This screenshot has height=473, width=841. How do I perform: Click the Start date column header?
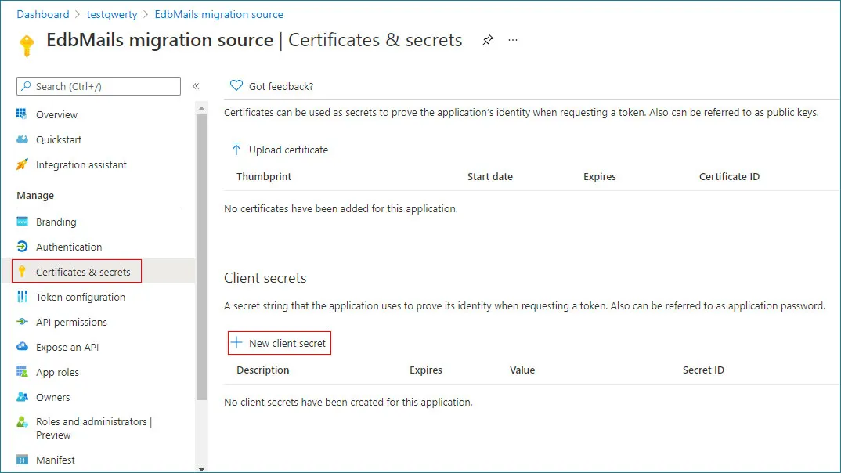489,176
